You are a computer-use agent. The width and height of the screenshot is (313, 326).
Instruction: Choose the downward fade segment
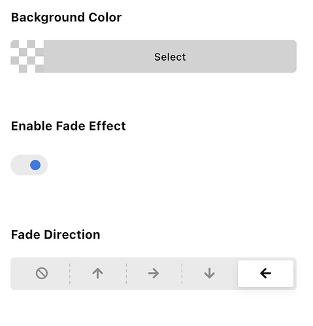[x=209, y=273]
